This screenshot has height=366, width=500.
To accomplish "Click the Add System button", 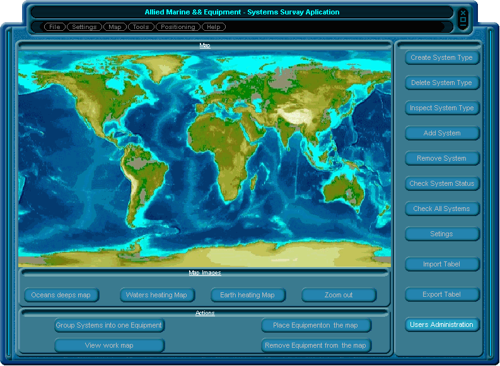I will click(x=441, y=133).
